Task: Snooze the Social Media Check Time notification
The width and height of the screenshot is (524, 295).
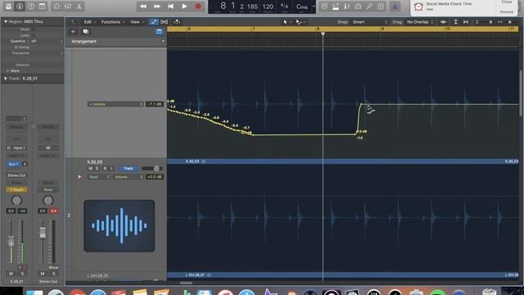Action: click(507, 11)
